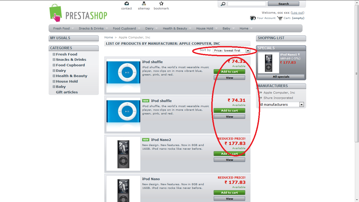Select Shure Incorporated manufacturer link
The height and width of the screenshot is (202, 359).
point(278,98)
